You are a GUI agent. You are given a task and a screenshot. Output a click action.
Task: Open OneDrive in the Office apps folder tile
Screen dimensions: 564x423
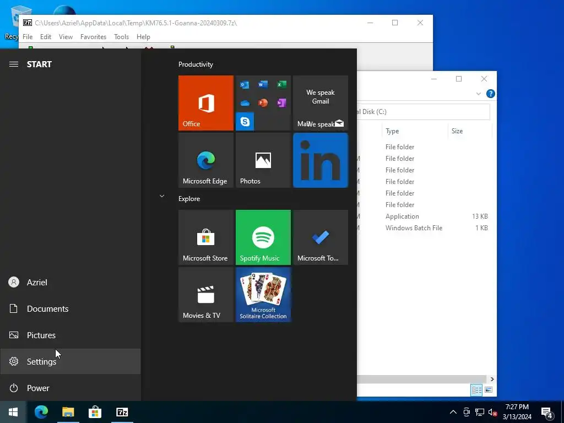[x=245, y=103]
